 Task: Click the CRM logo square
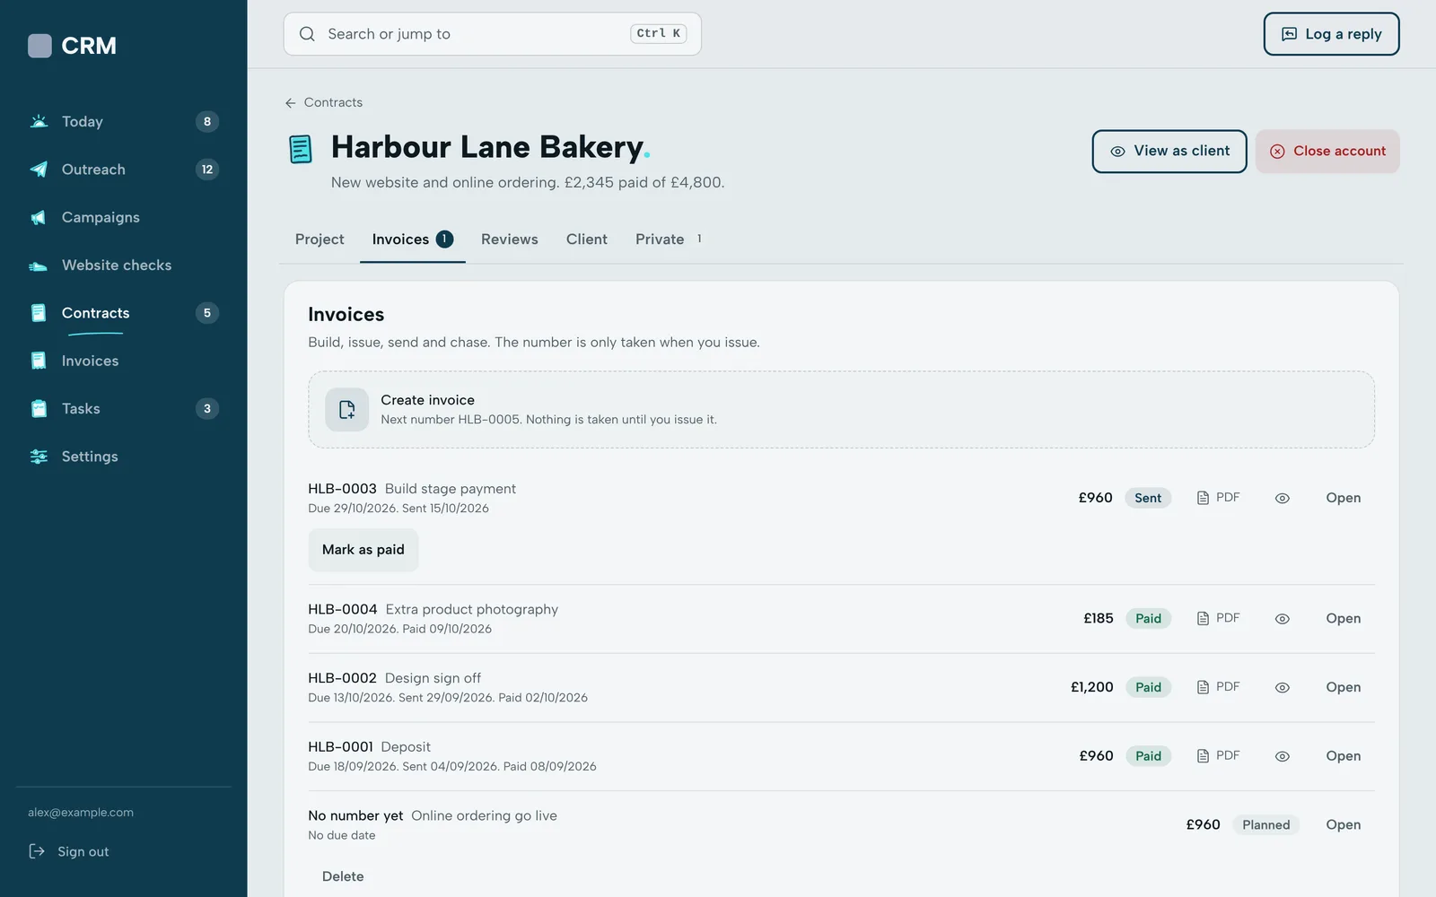[x=39, y=46]
